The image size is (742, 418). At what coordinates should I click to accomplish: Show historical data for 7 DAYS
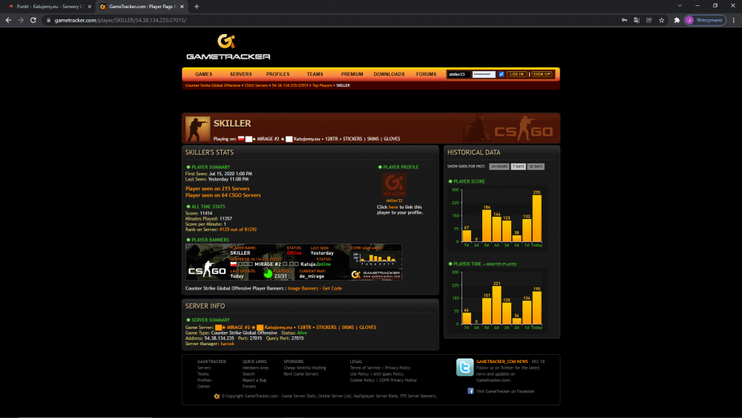518,166
